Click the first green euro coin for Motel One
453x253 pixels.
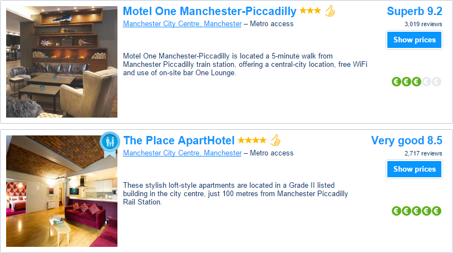(x=397, y=82)
